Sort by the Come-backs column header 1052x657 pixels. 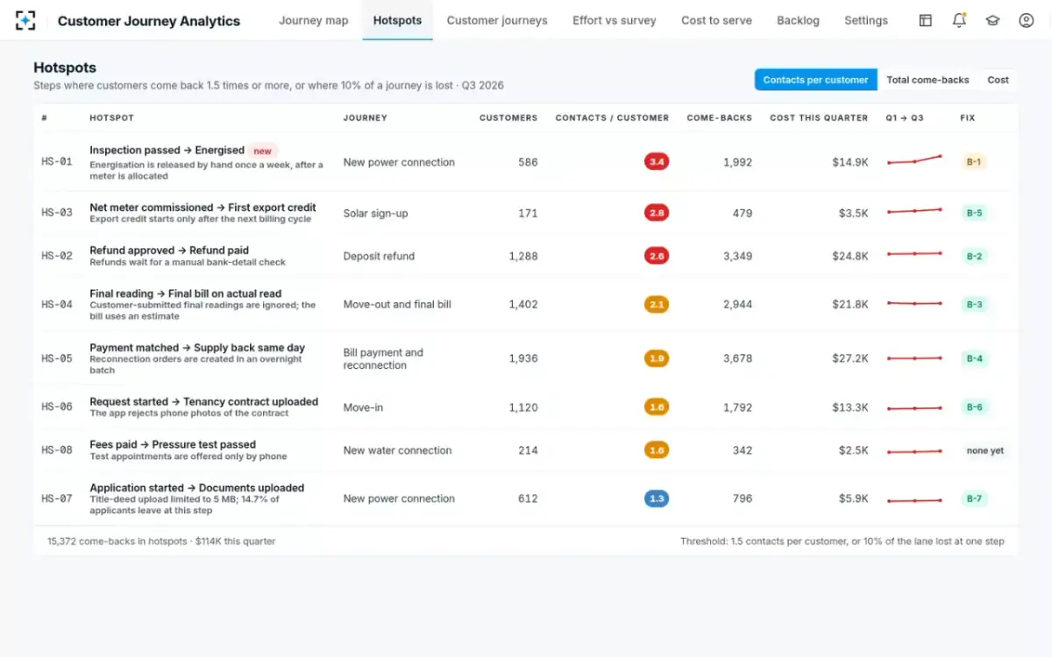point(719,117)
